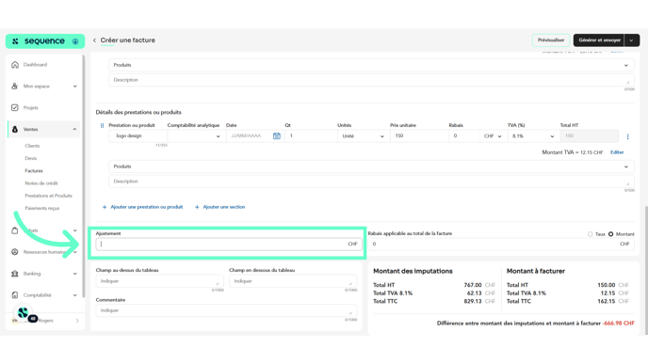Open Dashboard via the home icon
This screenshot has width=648, height=364.
[x=15, y=65]
